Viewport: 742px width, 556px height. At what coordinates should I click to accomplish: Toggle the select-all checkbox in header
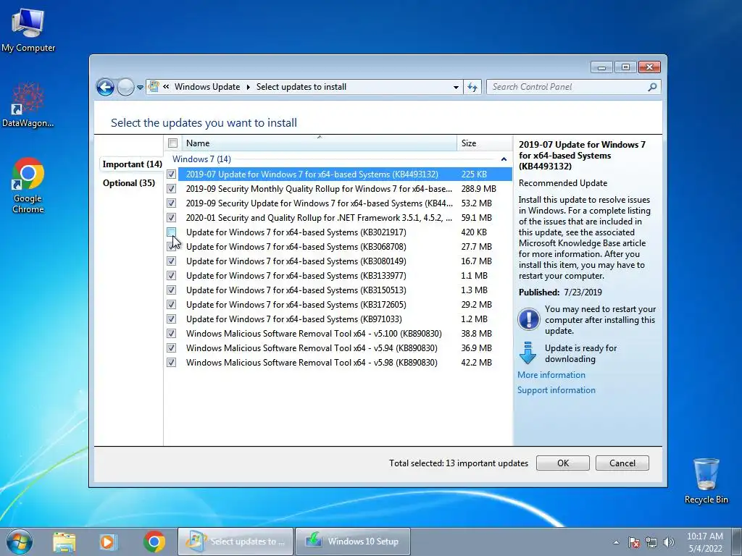point(172,143)
